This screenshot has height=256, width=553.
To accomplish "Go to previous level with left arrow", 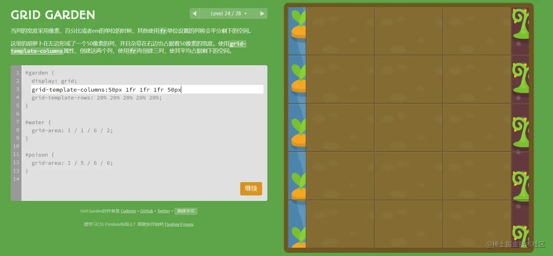I will pos(195,14).
